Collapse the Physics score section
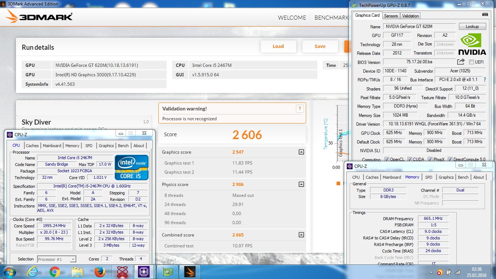 tap(301, 185)
